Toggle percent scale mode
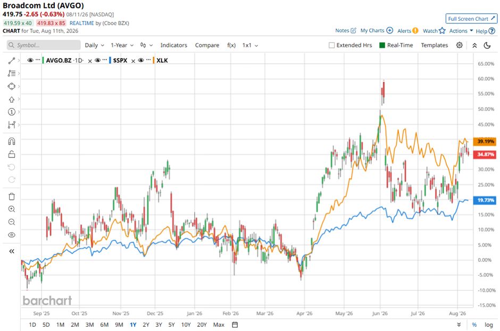The width and height of the screenshot is (500, 331). click(x=474, y=325)
